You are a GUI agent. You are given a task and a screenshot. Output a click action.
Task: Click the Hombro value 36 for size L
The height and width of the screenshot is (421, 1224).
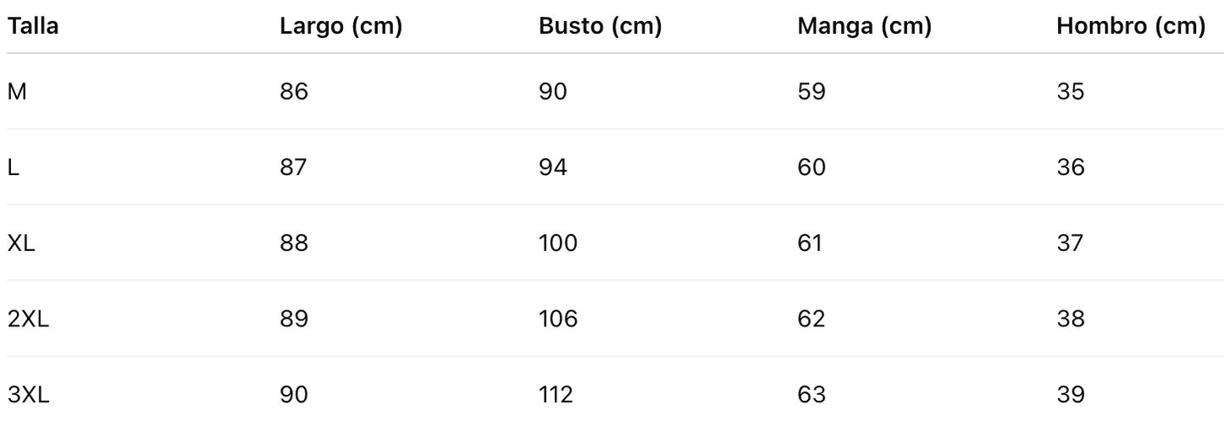pyautogui.click(x=1071, y=167)
